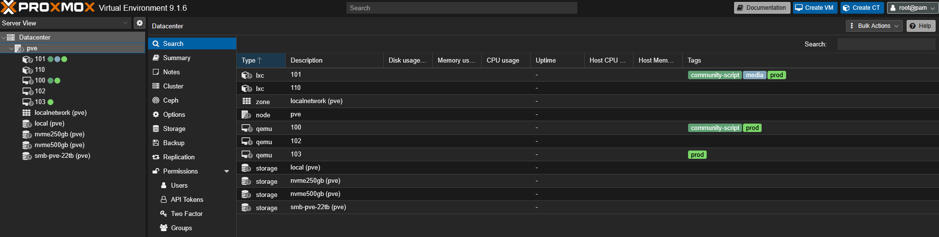Open the Permissions section
Viewport: 939px width, 237px height.
(192, 171)
